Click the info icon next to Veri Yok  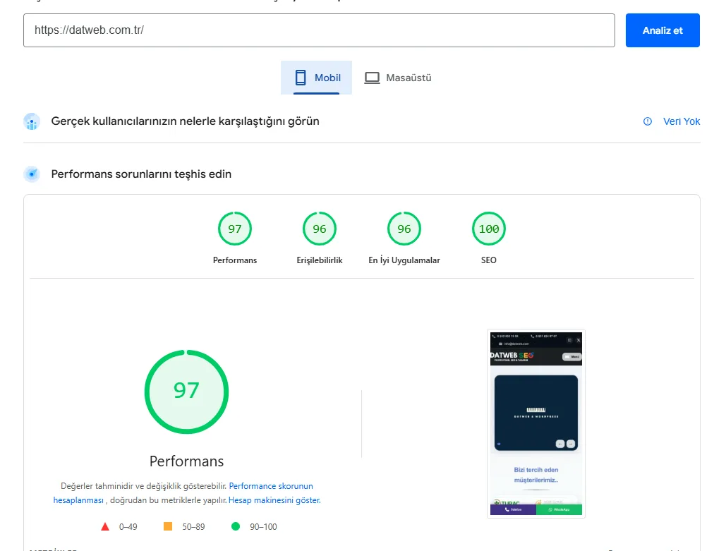[648, 121]
